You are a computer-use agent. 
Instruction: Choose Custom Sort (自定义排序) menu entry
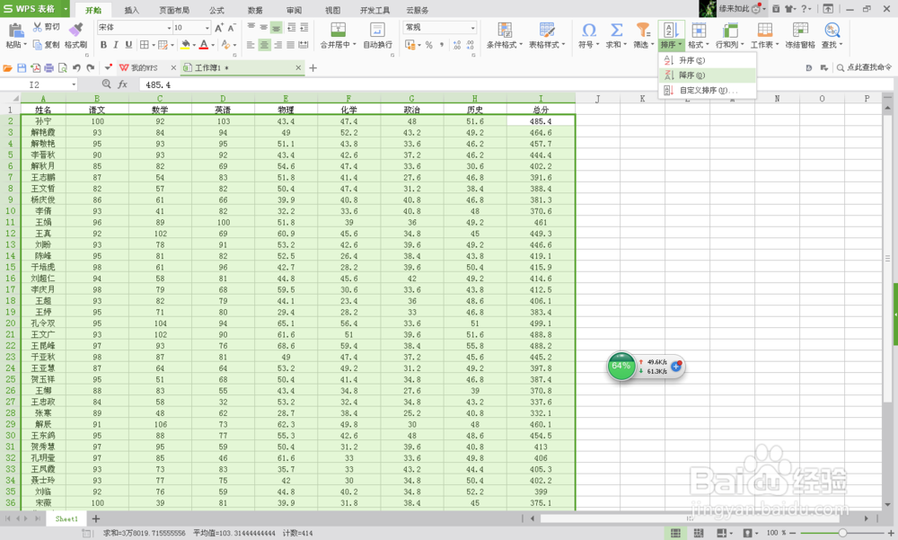pyautogui.click(x=708, y=91)
